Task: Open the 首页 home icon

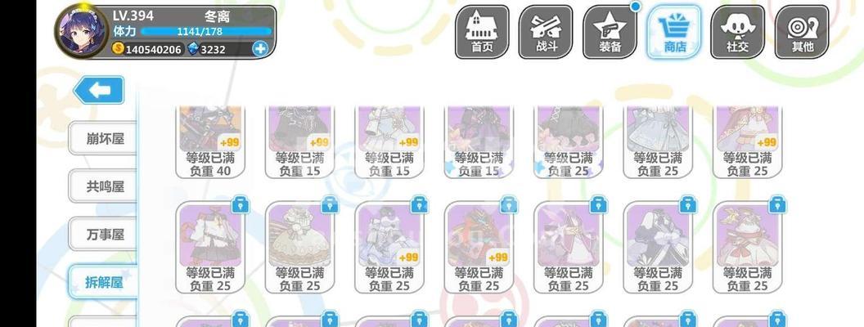Action: point(482,32)
